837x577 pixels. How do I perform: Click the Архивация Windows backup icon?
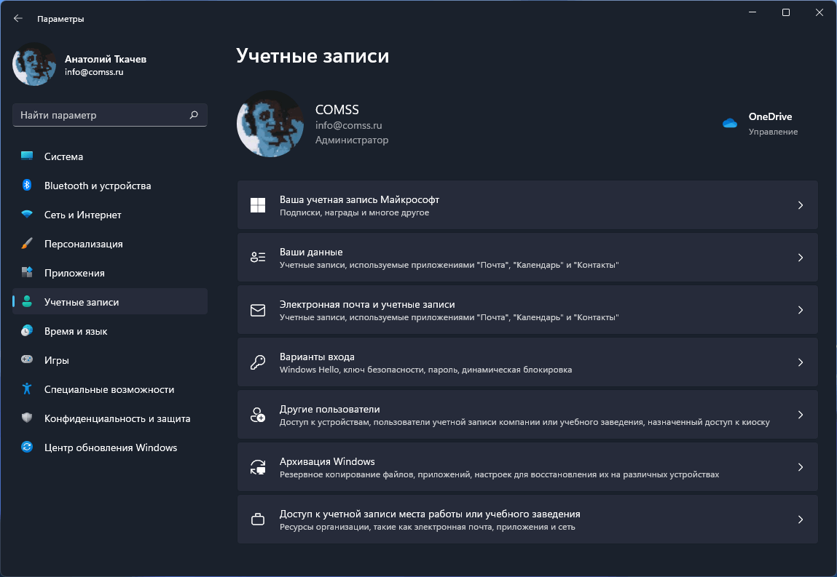click(258, 467)
